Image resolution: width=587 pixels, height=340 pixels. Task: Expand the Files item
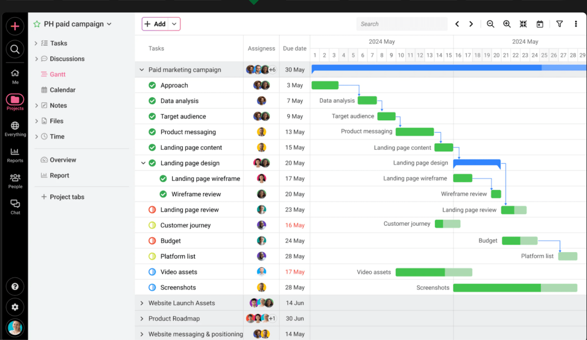tap(36, 121)
